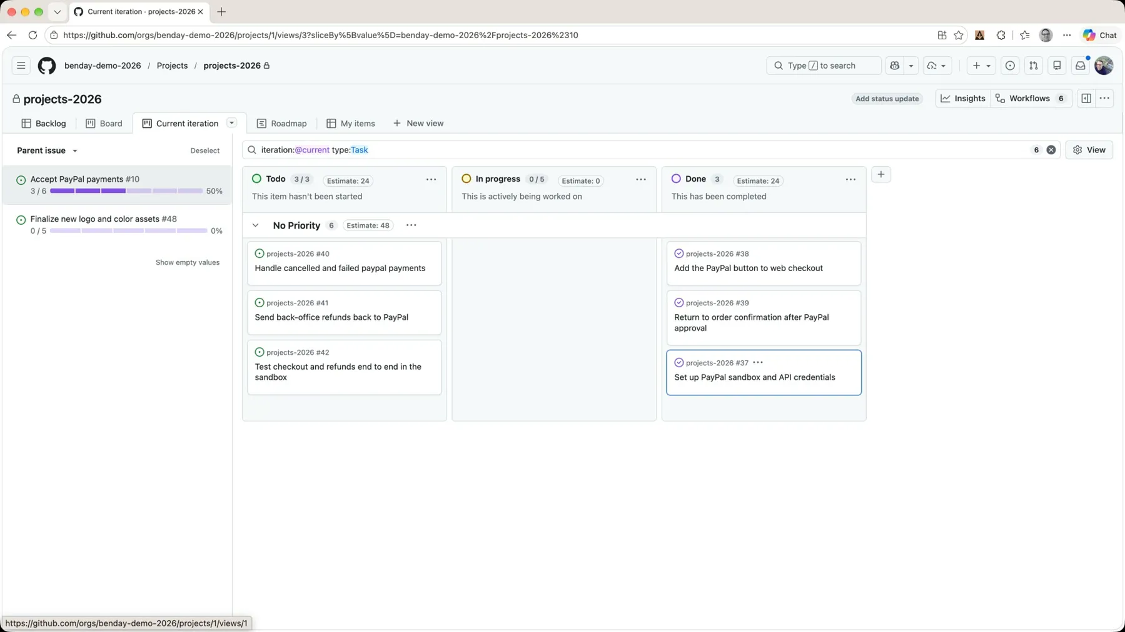
Task: Open the View settings button
Action: (x=1089, y=150)
